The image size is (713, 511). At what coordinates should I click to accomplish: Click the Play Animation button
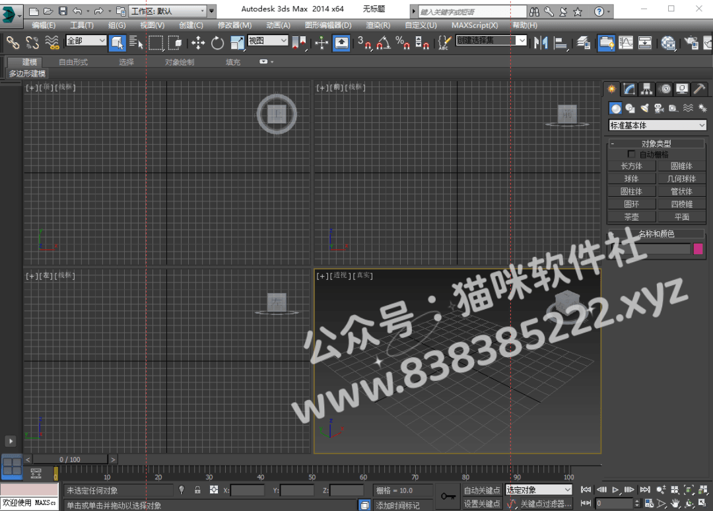tap(615, 490)
